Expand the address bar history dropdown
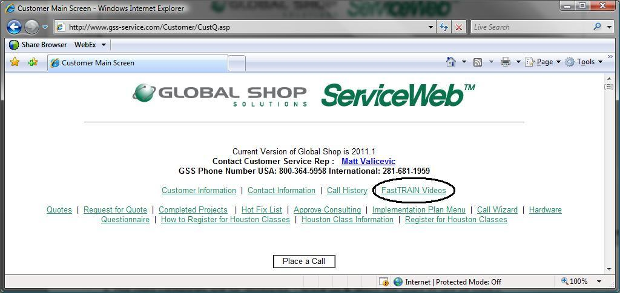The width and height of the screenshot is (620, 293). tap(431, 27)
